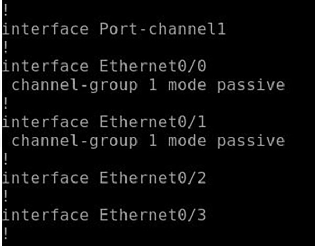Viewport: 315px width, 246px height.
Task: Click channel-group under Ethernet0/1
Action: click(74, 141)
